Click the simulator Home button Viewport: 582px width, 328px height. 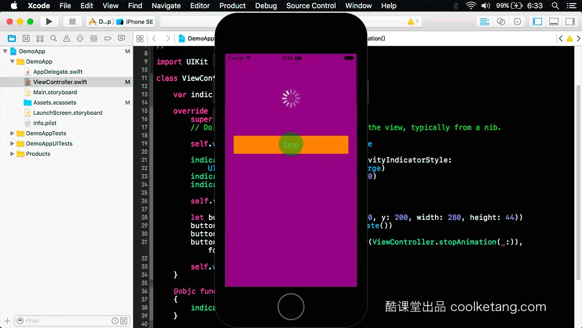[290, 306]
